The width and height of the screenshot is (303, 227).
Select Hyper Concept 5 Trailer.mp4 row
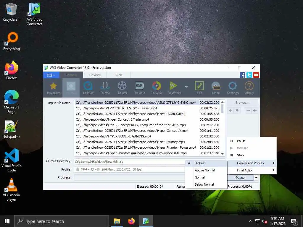[147, 119]
